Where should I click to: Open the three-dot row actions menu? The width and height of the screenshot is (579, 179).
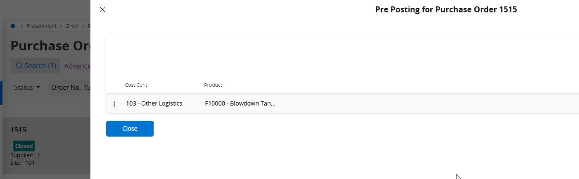(x=114, y=104)
